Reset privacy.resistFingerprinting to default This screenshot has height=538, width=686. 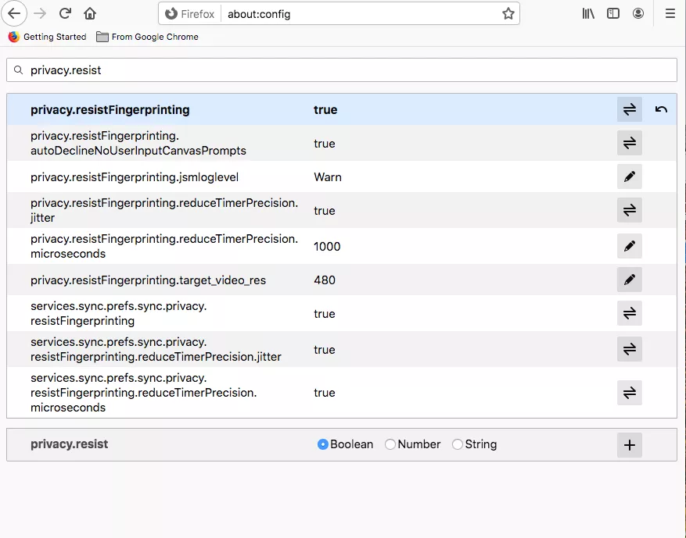[x=661, y=109]
